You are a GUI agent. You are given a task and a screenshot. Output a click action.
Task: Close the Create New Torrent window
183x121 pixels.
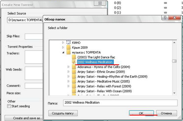pyautogui.click(x=100, y=3)
